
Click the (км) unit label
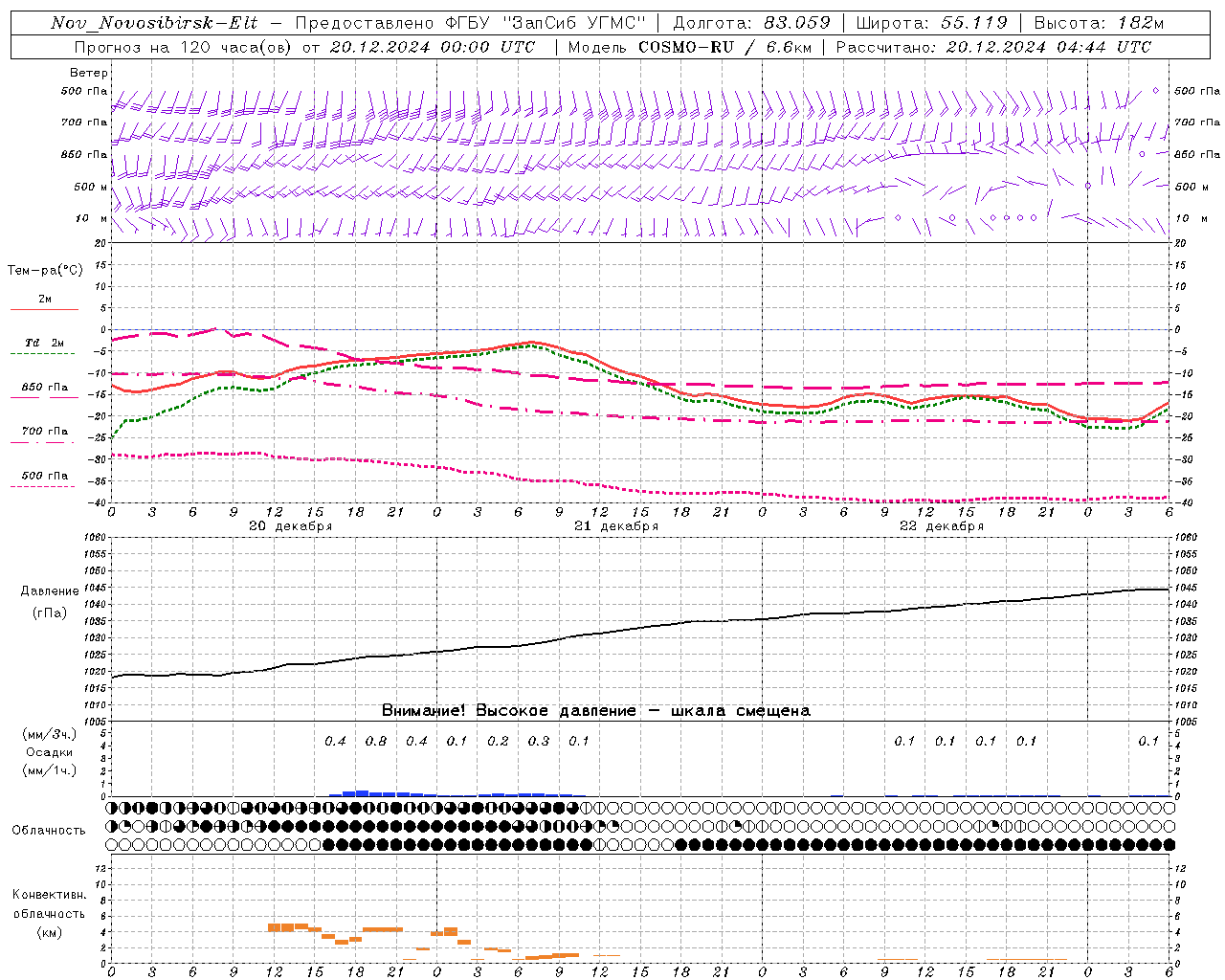point(49,932)
